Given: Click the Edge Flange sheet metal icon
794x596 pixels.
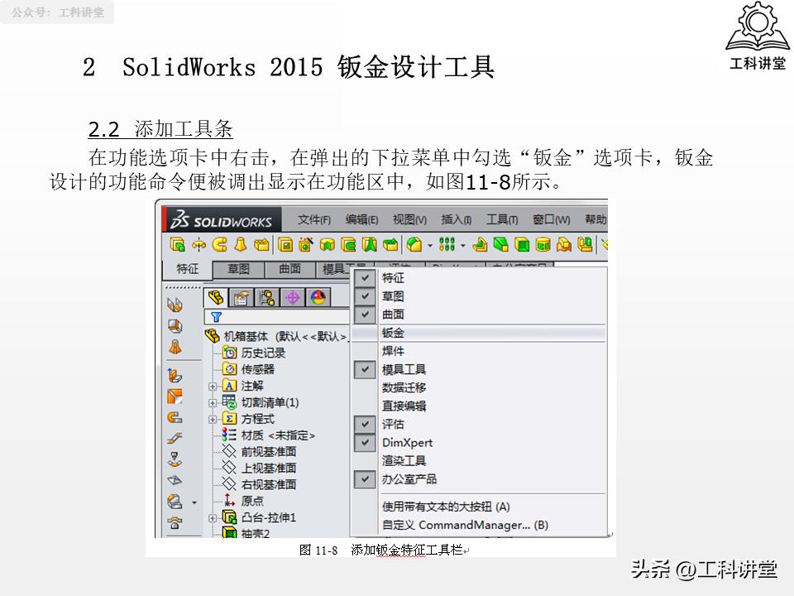Looking at the screenshot, I should coord(175,376).
